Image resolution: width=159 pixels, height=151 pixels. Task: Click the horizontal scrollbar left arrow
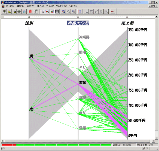pos(2,141)
